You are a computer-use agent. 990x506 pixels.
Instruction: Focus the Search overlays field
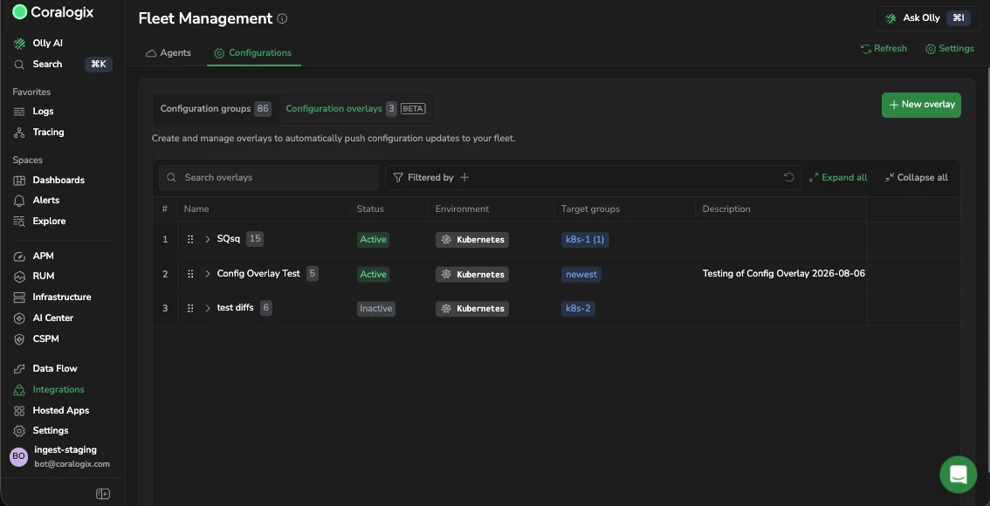(269, 178)
